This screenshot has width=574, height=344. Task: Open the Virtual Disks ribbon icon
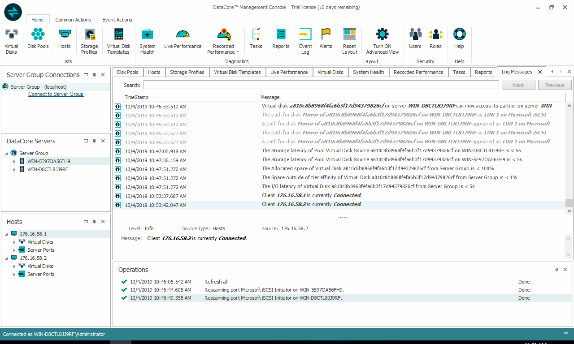[x=11, y=41]
